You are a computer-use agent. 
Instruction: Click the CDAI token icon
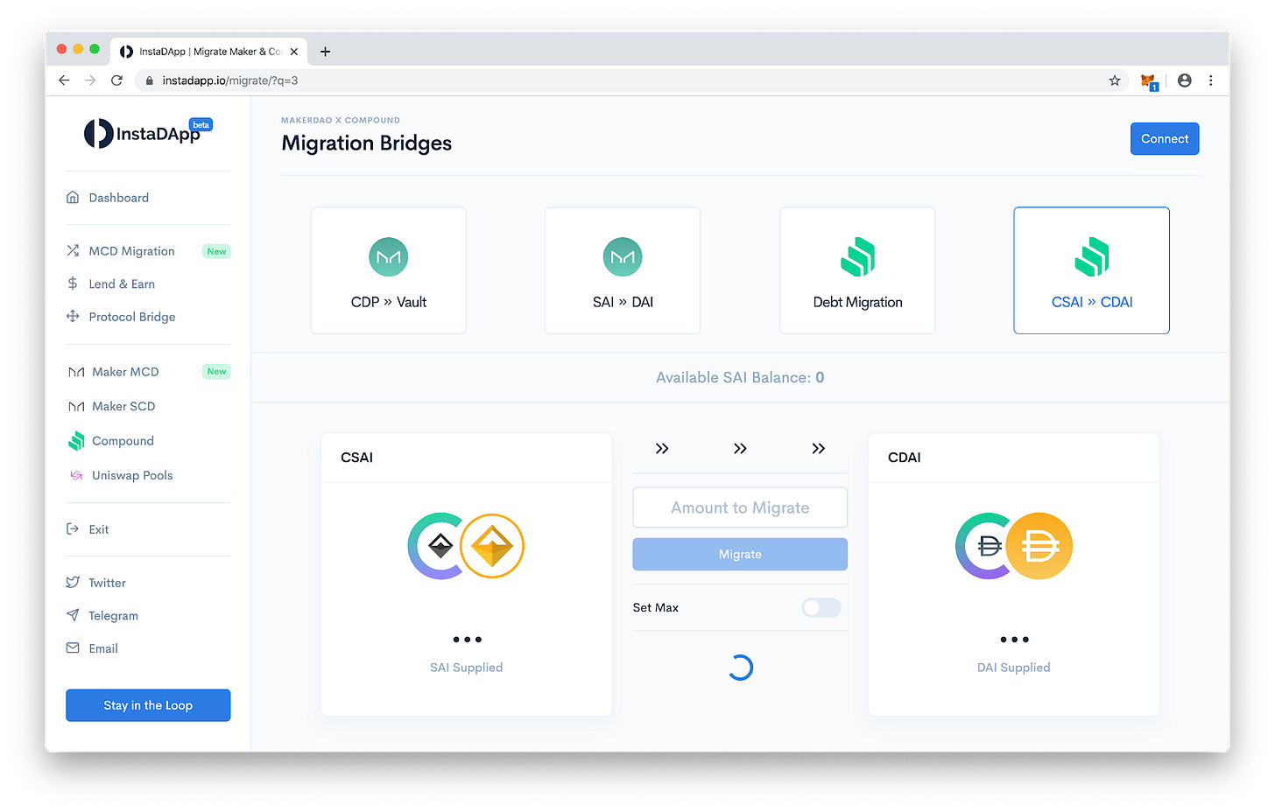983,546
